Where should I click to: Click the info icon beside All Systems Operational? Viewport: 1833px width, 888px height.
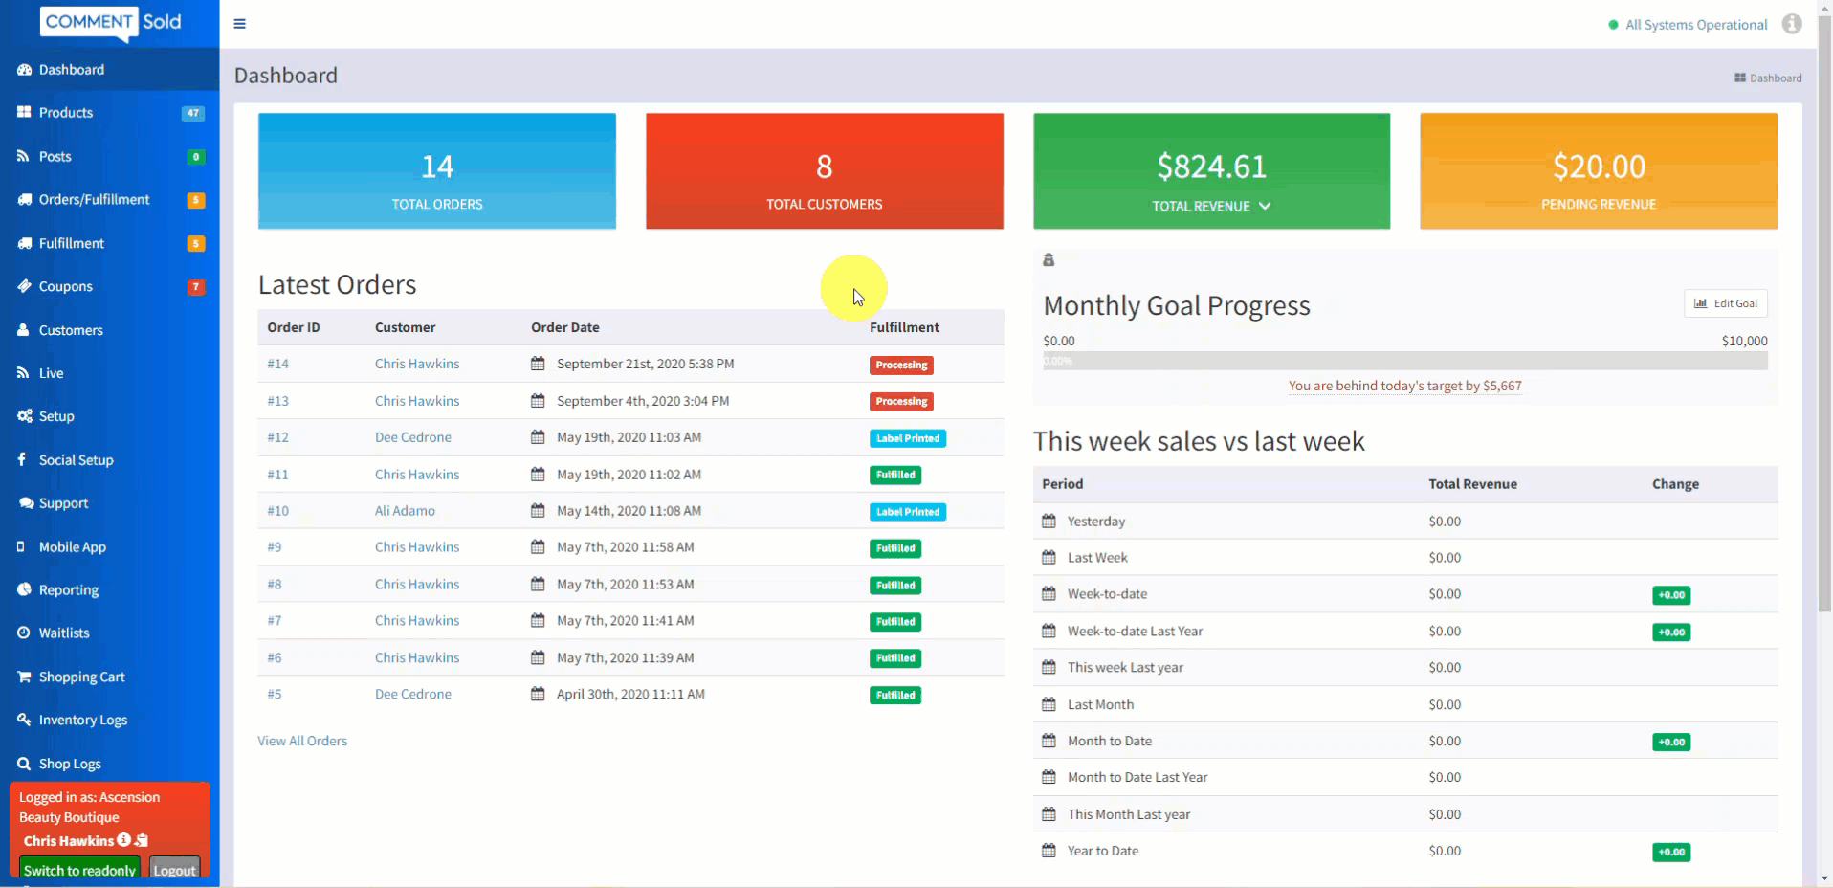[x=1792, y=24]
